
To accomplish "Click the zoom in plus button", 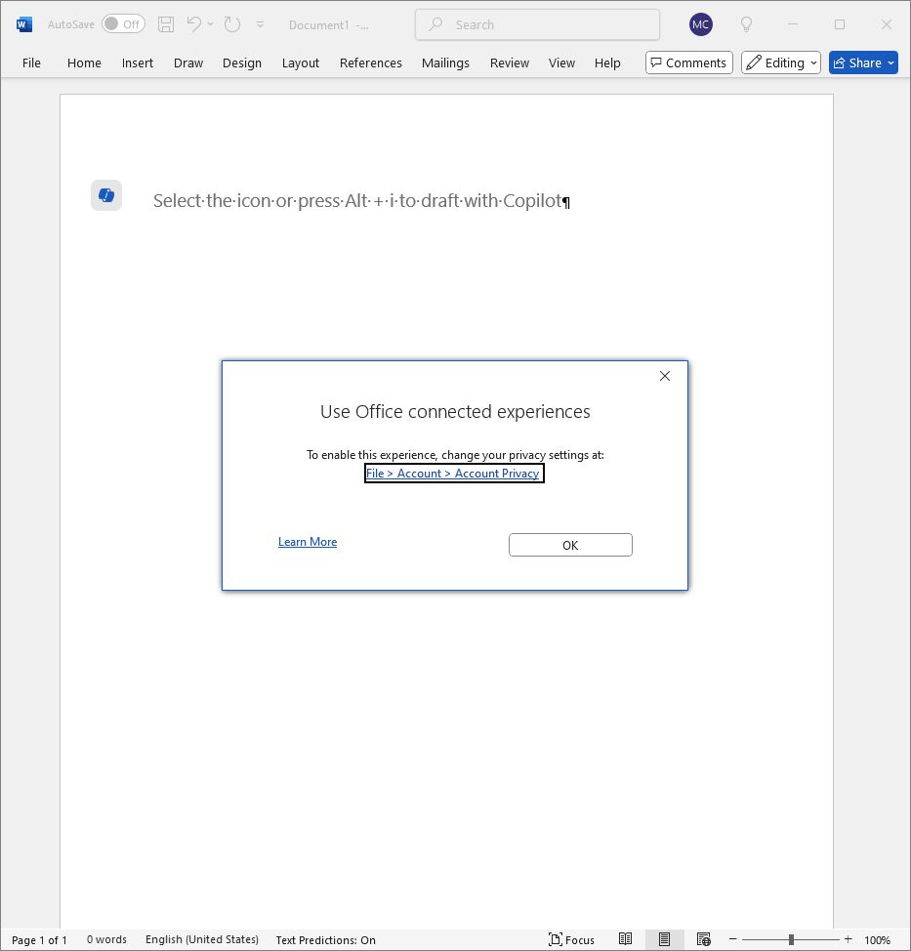I will (x=848, y=939).
